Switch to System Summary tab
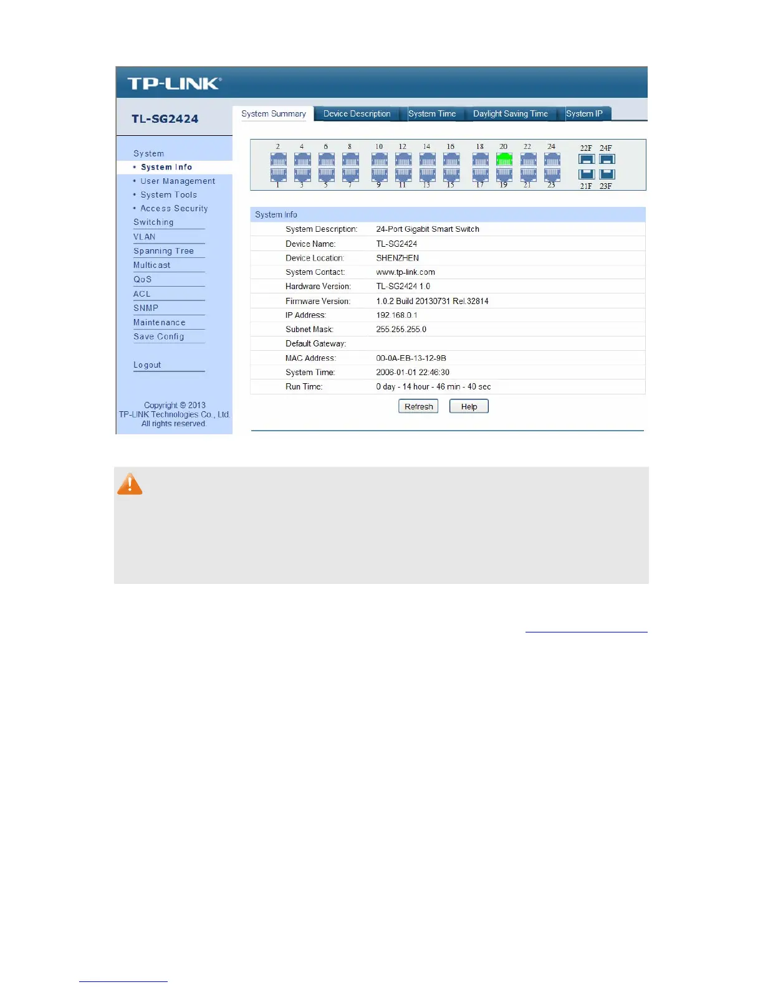The width and height of the screenshot is (763, 987). coord(274,113)
